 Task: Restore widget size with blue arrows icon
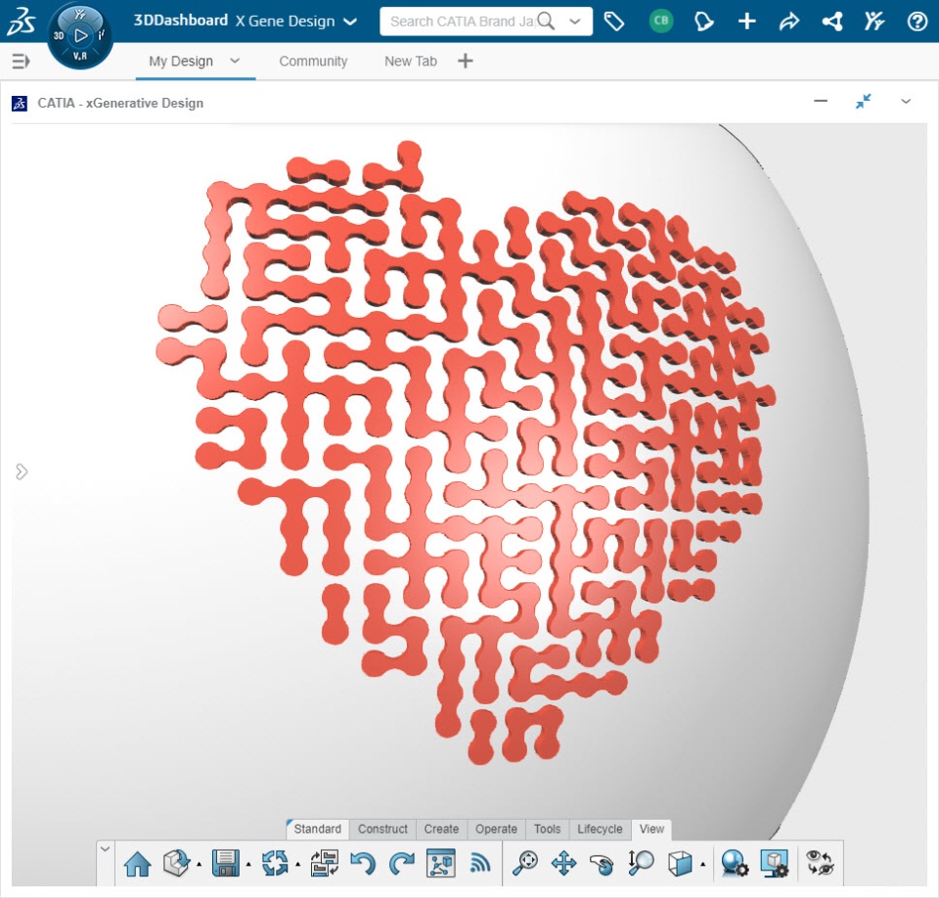(x=863, y=101)
